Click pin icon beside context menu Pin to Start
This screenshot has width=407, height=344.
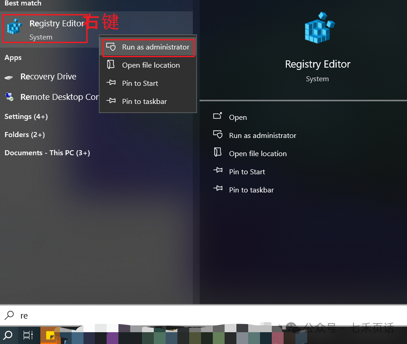[x=111, y=83]
